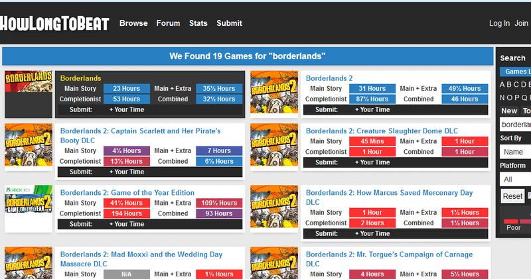The image size is (531, 279).
Task: Click Captain Scarlett DLC 4½ Hours cell
Action: [127, 151]
